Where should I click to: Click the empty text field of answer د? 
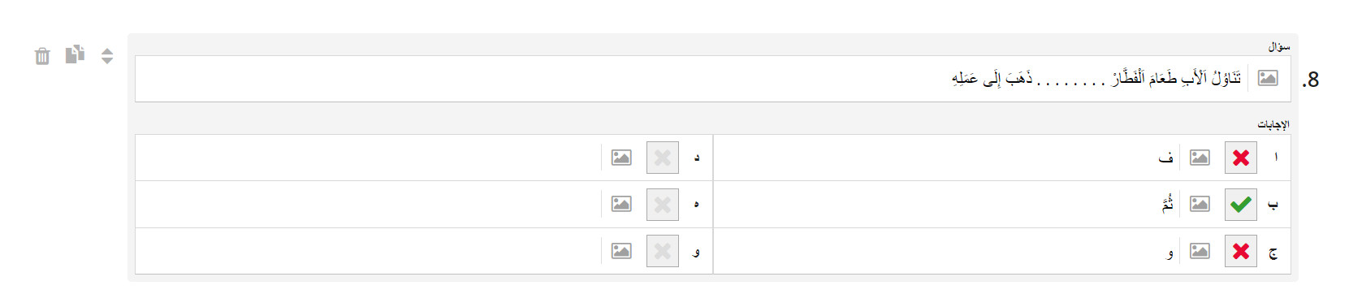pyautogui.click(x=368, y=158)
